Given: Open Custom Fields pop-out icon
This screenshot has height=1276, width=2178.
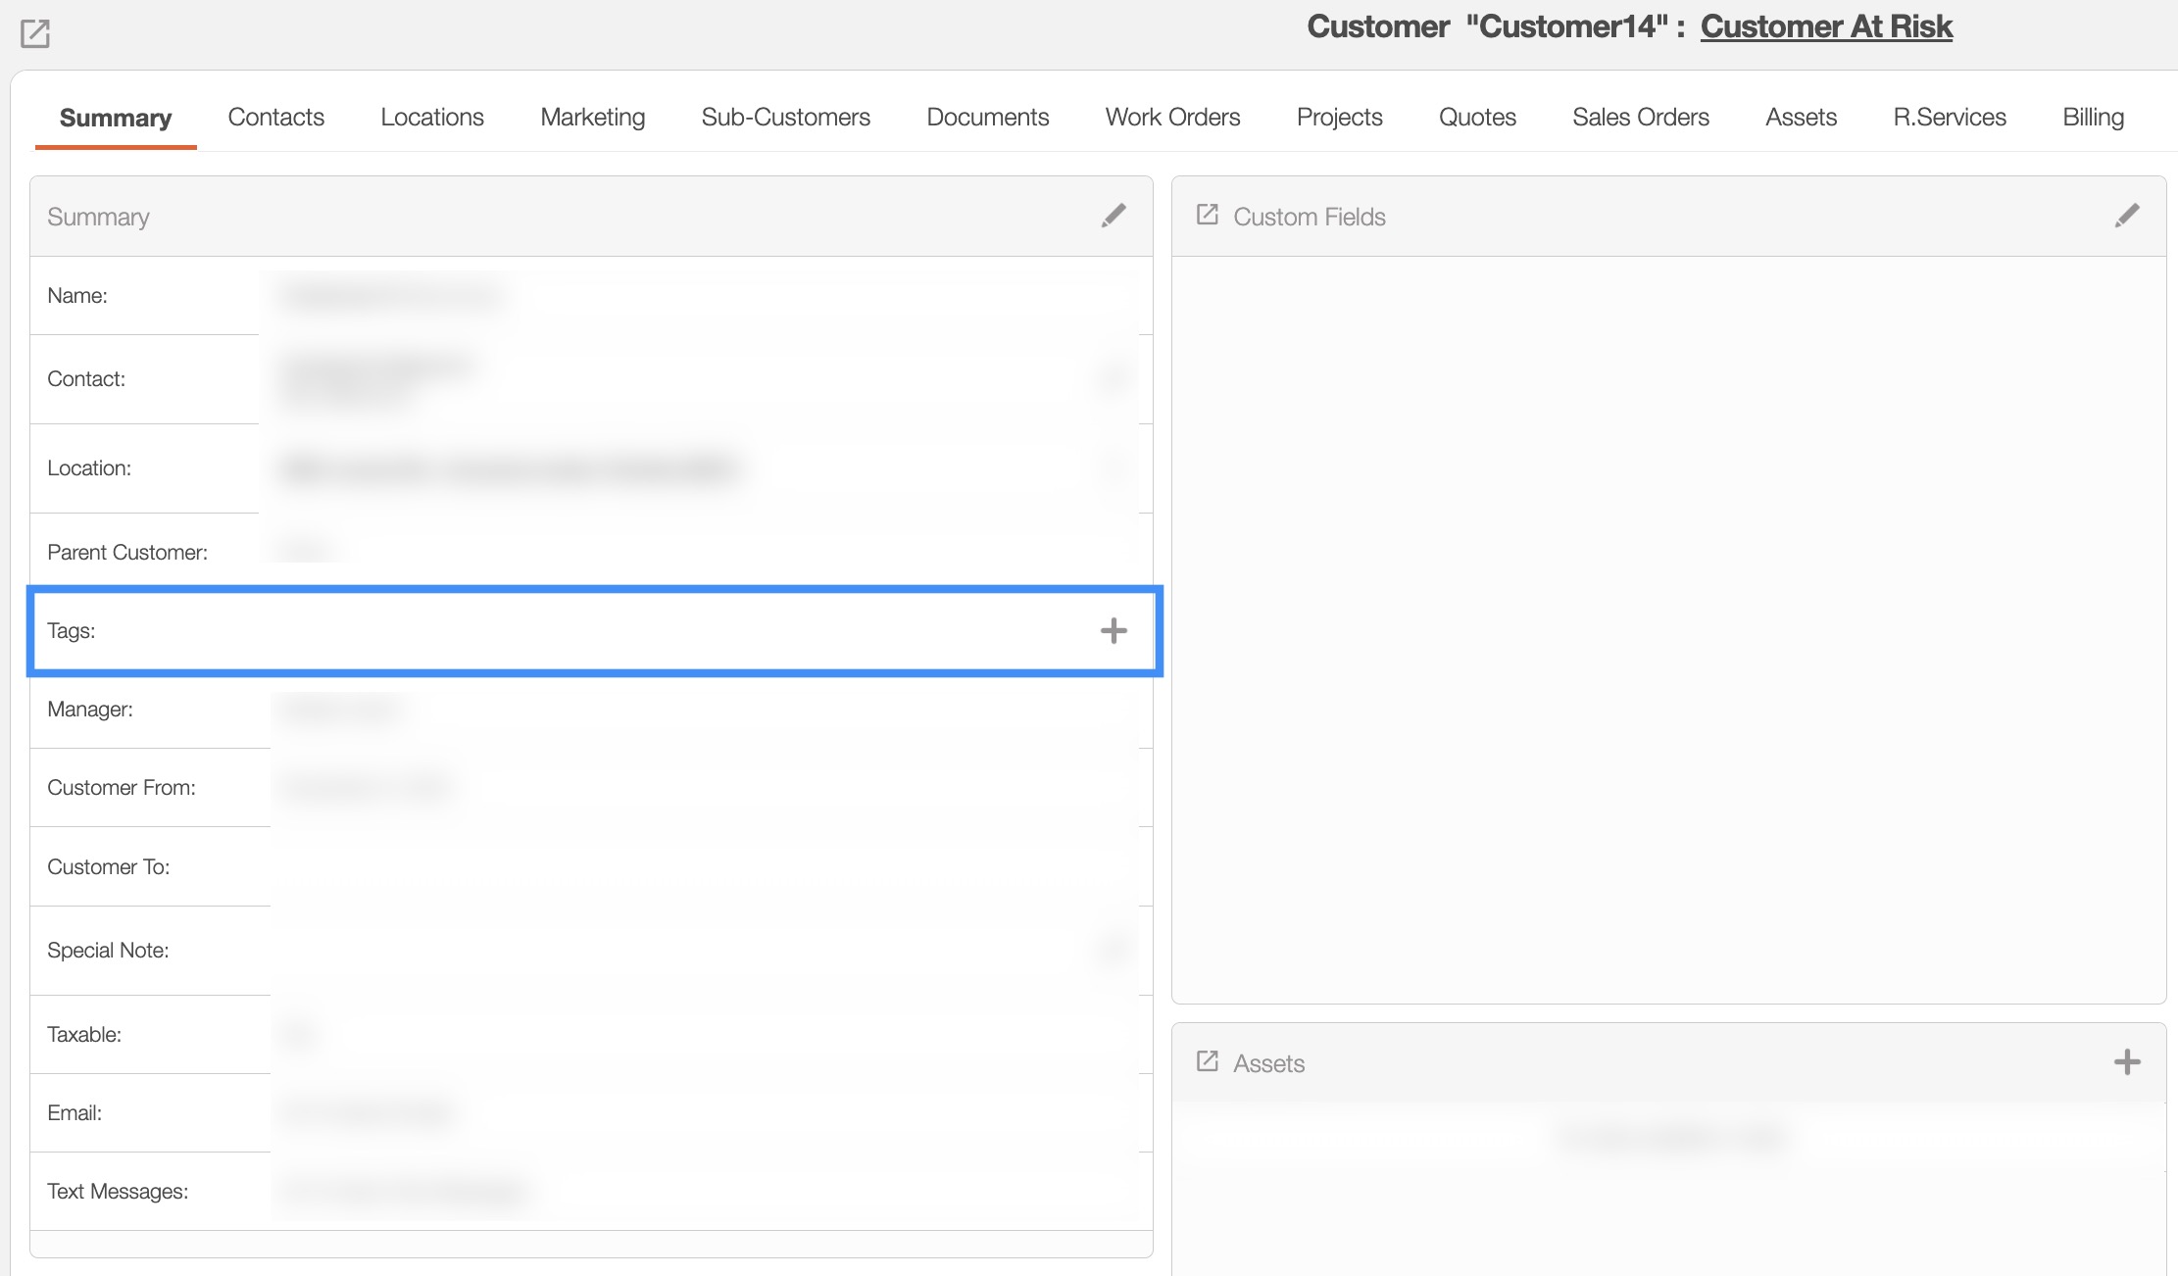Looking at the screenshot, I should click(x=1208, y=215).
